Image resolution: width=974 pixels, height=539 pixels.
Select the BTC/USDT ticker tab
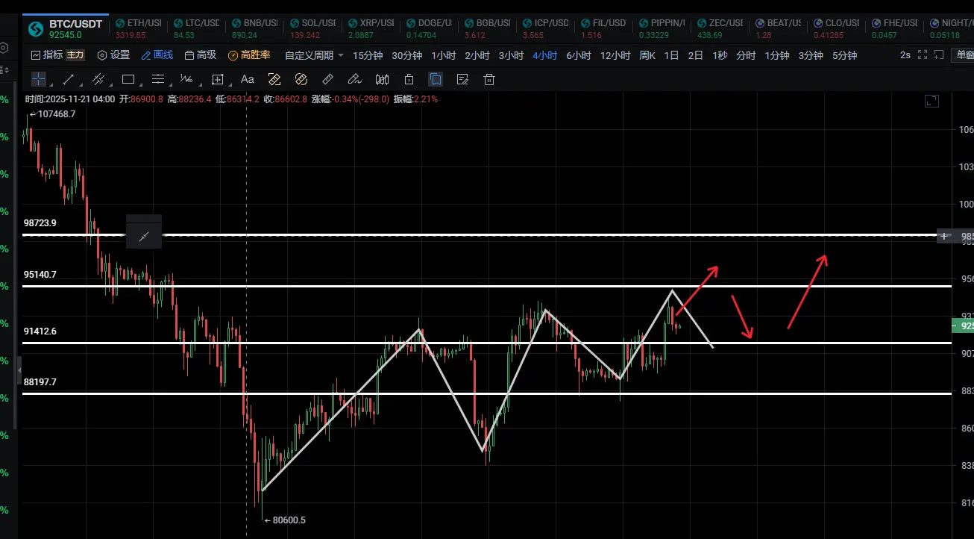tap(66, 29)
